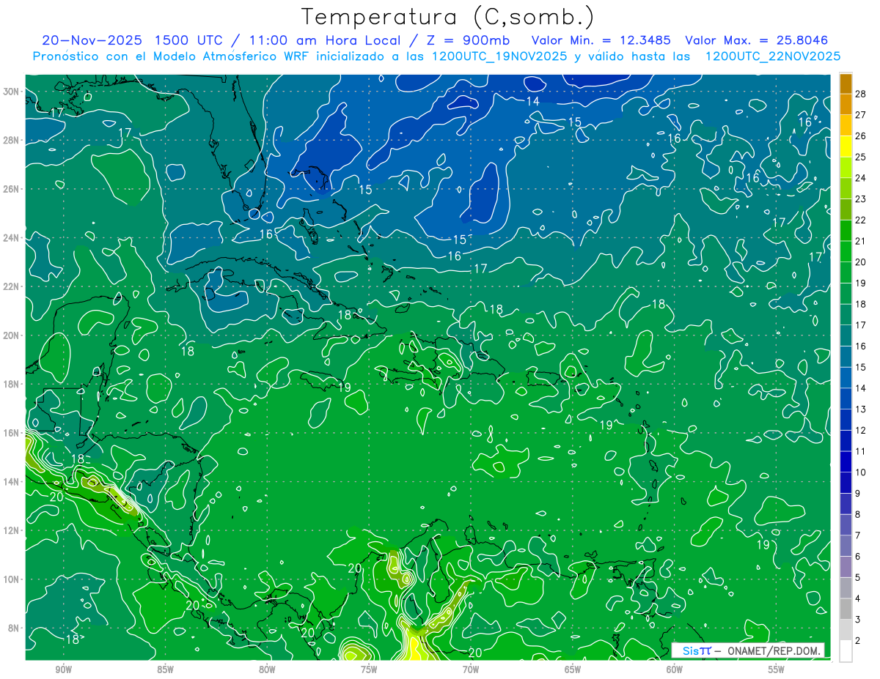Click the "16N" latitude axis label
This screenshot has height=679, width=880.
point(12,433)
